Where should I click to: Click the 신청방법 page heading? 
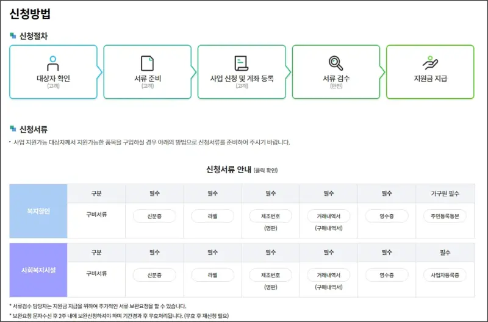[30, 13]
